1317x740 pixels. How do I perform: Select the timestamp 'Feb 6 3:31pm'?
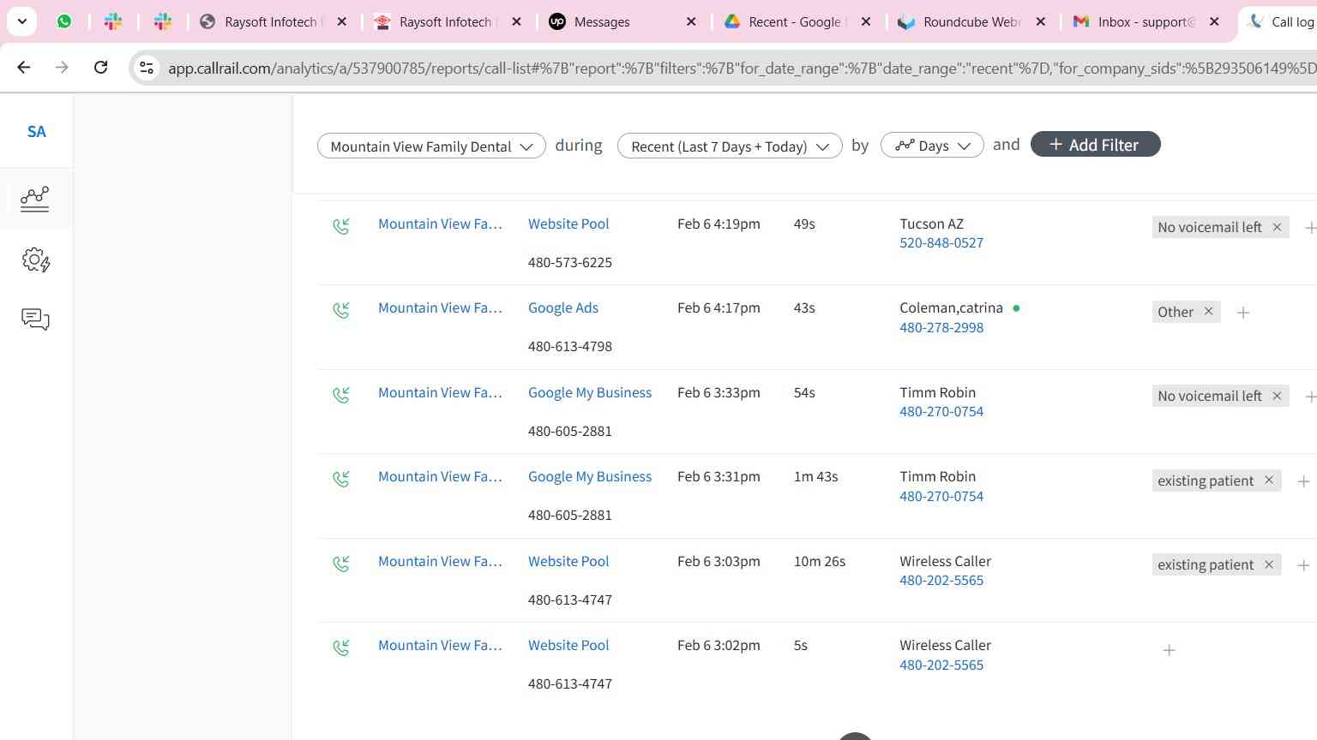[x=719, y=476]
